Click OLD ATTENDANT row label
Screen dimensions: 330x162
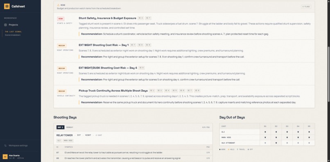coord(228,143)
